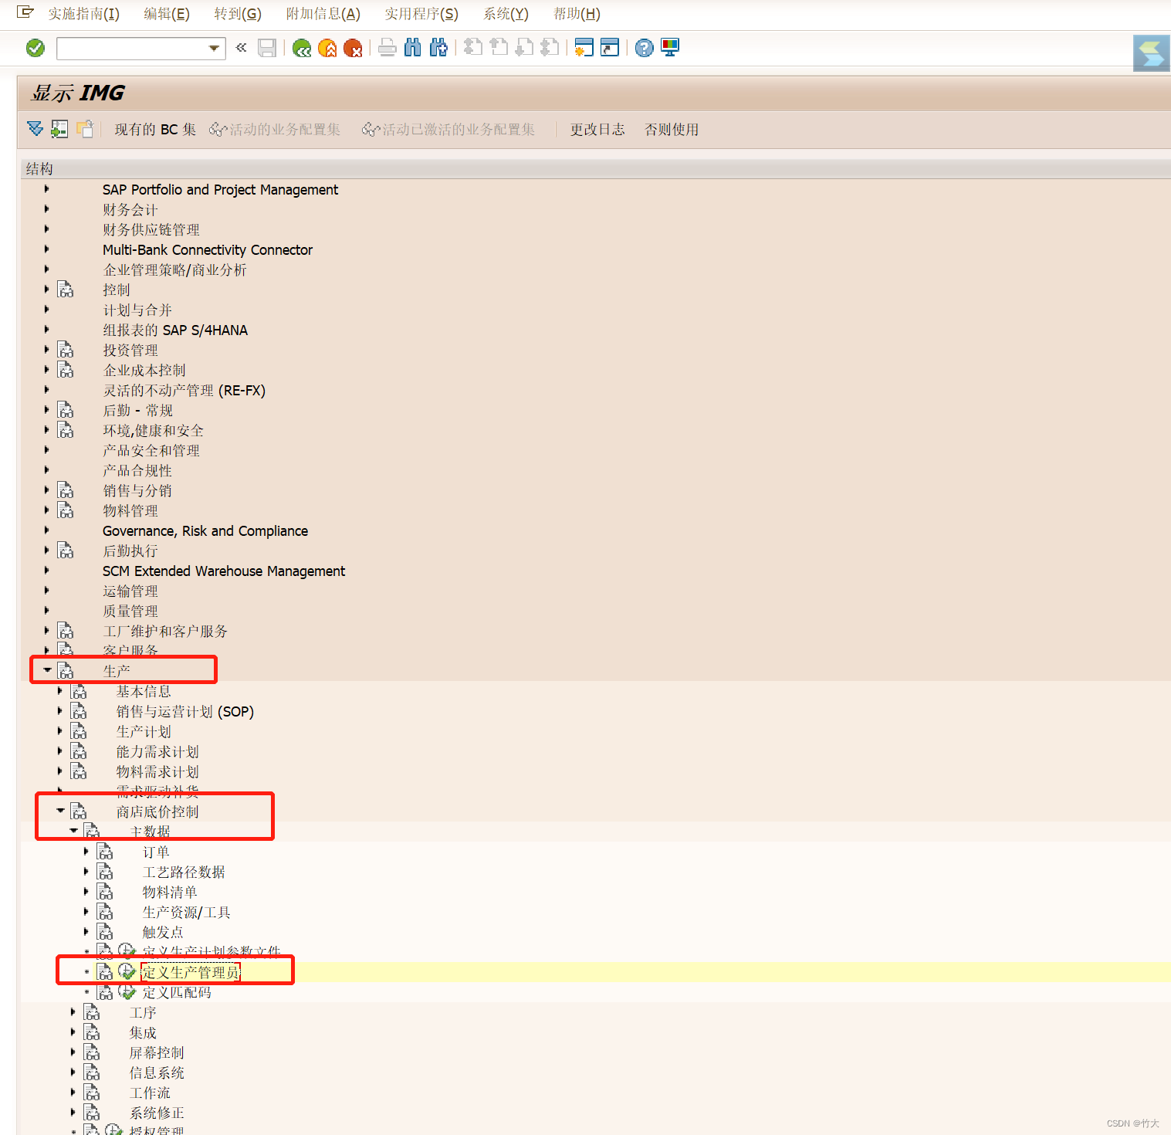This screenshot has width=1171, height=1135.
Task: Click the green-arrow icon beside Expand All
Action: coord(59,129)
